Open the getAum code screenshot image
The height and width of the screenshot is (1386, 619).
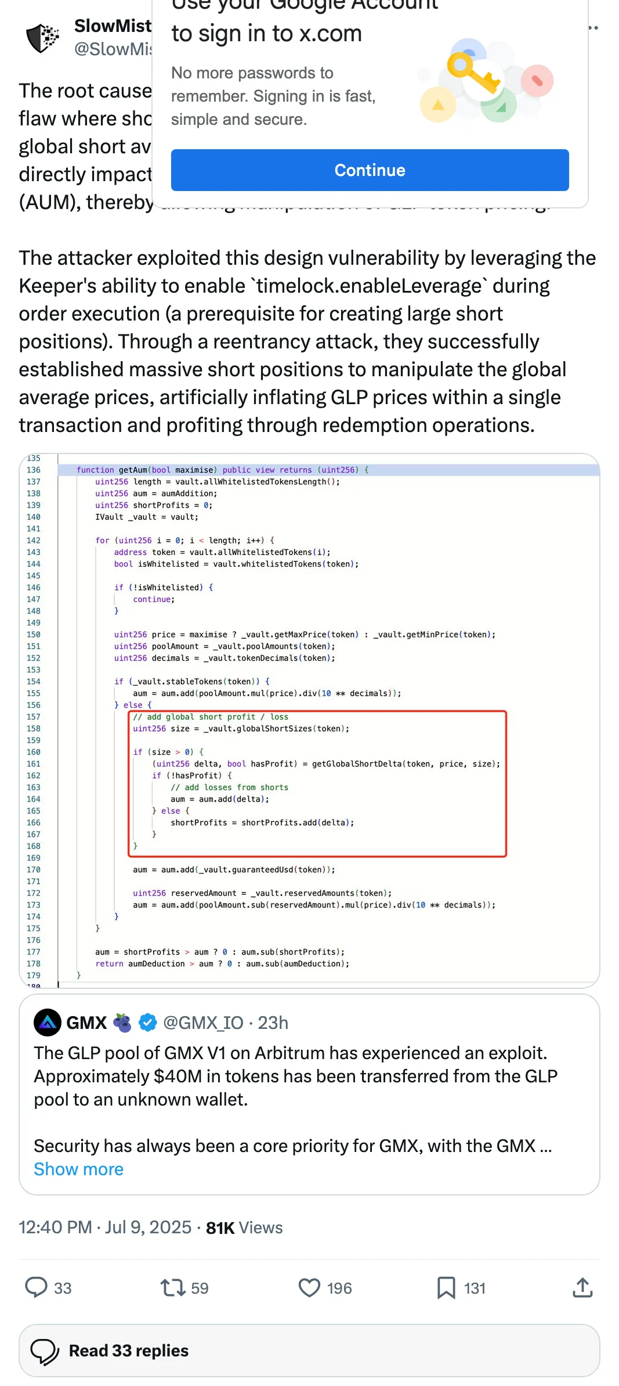click(309, 721)
